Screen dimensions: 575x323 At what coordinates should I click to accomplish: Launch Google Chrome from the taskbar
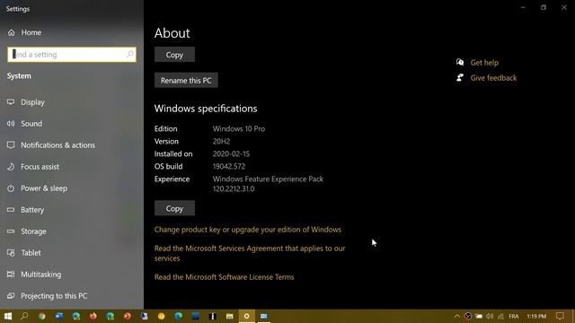[42, 316]
